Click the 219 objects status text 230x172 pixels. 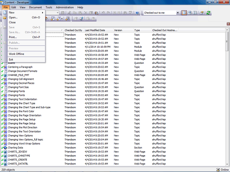(x=8, y=170)
